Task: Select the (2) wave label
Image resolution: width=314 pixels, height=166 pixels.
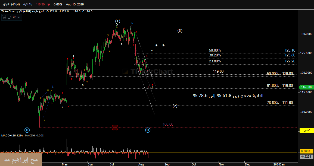Action: [175, 106]
